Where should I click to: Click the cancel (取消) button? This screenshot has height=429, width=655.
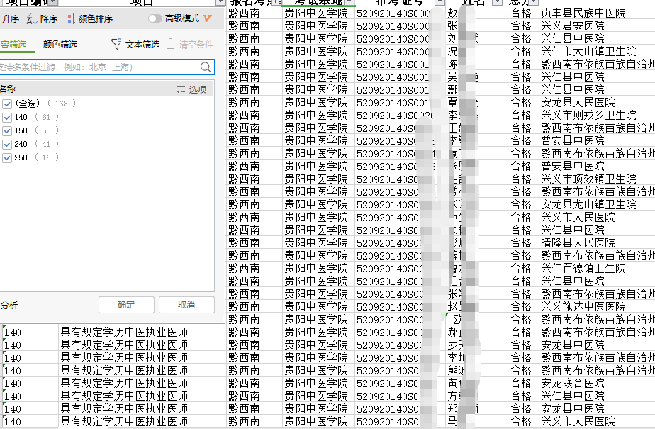click(186, 305)
